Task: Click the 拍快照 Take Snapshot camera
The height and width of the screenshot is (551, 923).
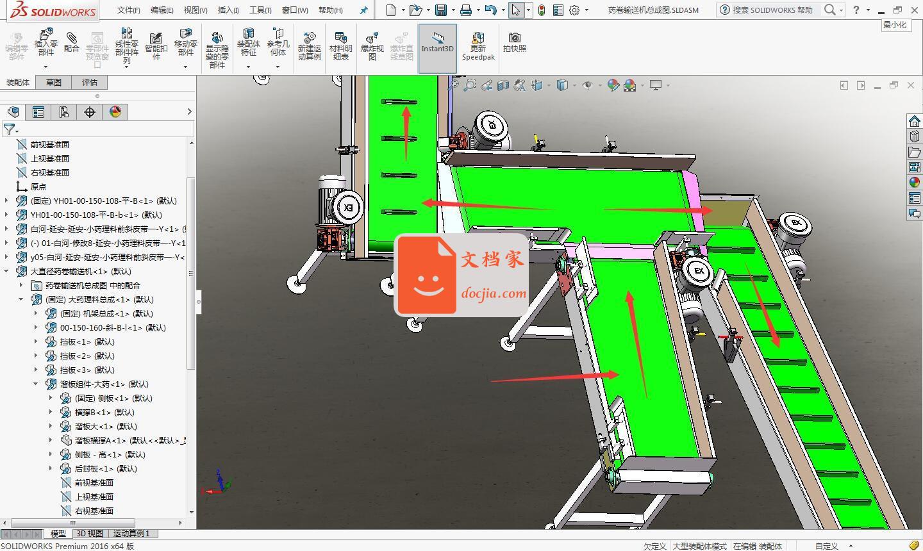Action: [514, 42]
